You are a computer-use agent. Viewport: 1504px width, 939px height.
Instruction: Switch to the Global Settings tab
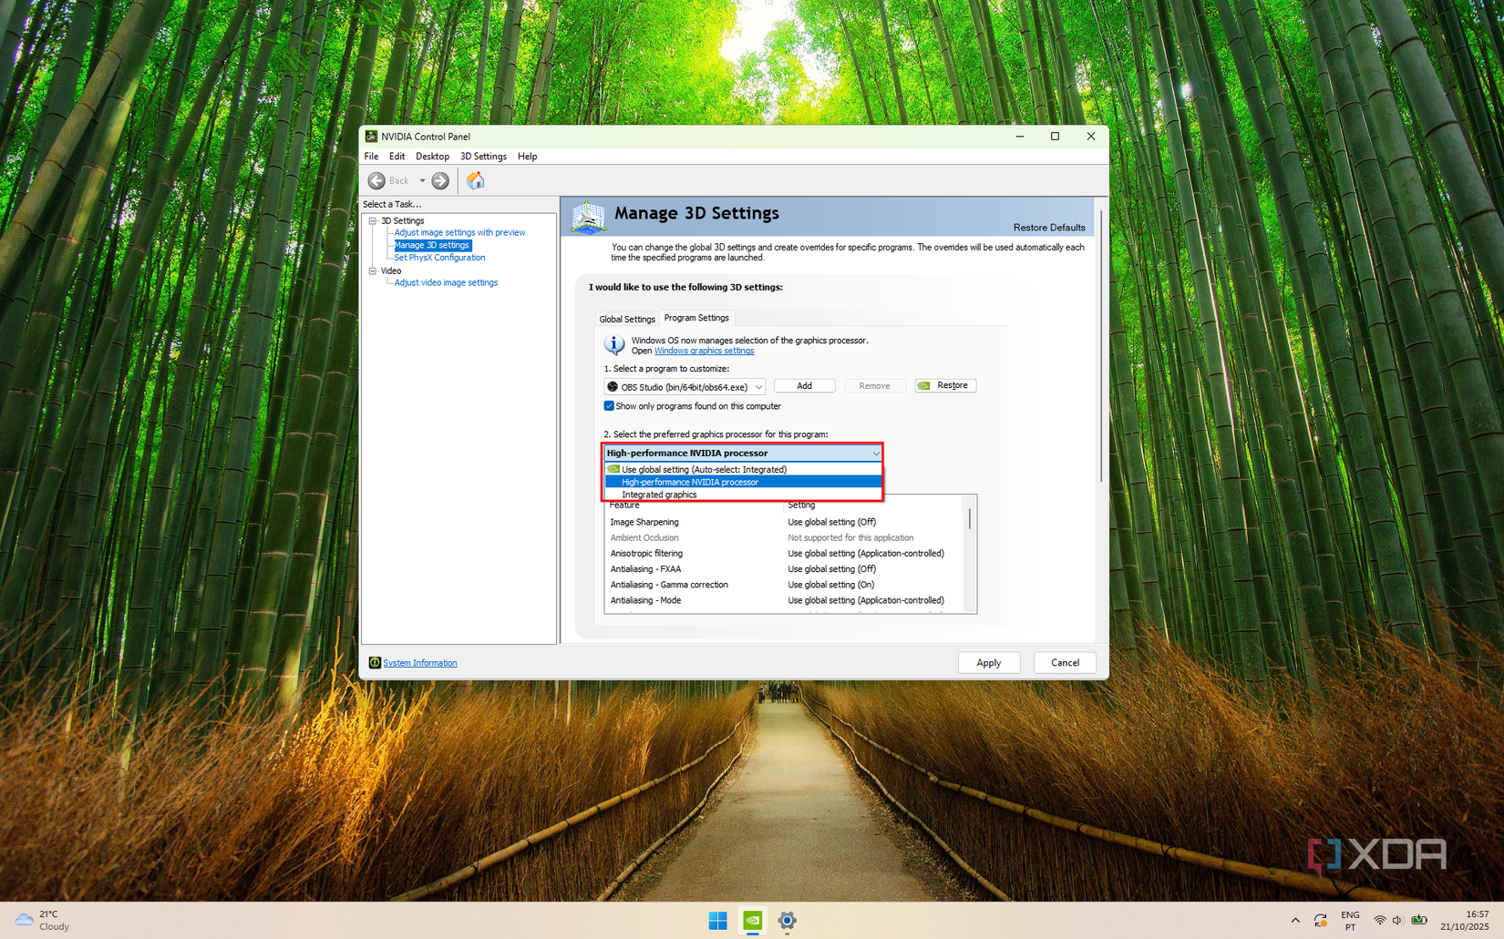point(626,318)
